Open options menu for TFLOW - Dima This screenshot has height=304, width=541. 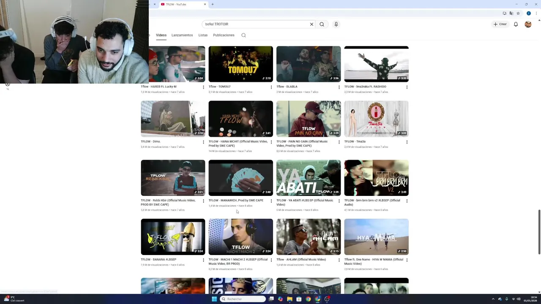[x=203, y=142]
